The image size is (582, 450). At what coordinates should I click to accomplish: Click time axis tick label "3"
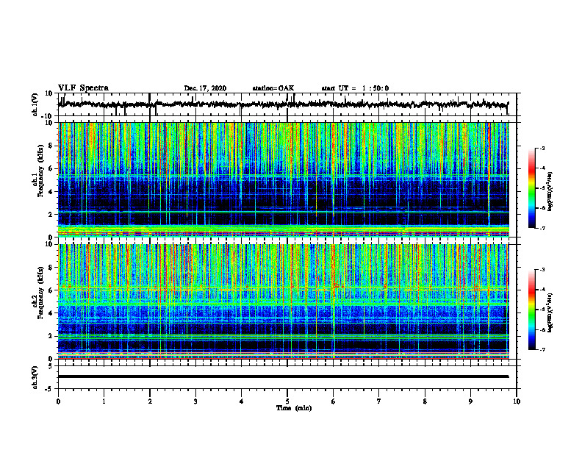point(195,401)
